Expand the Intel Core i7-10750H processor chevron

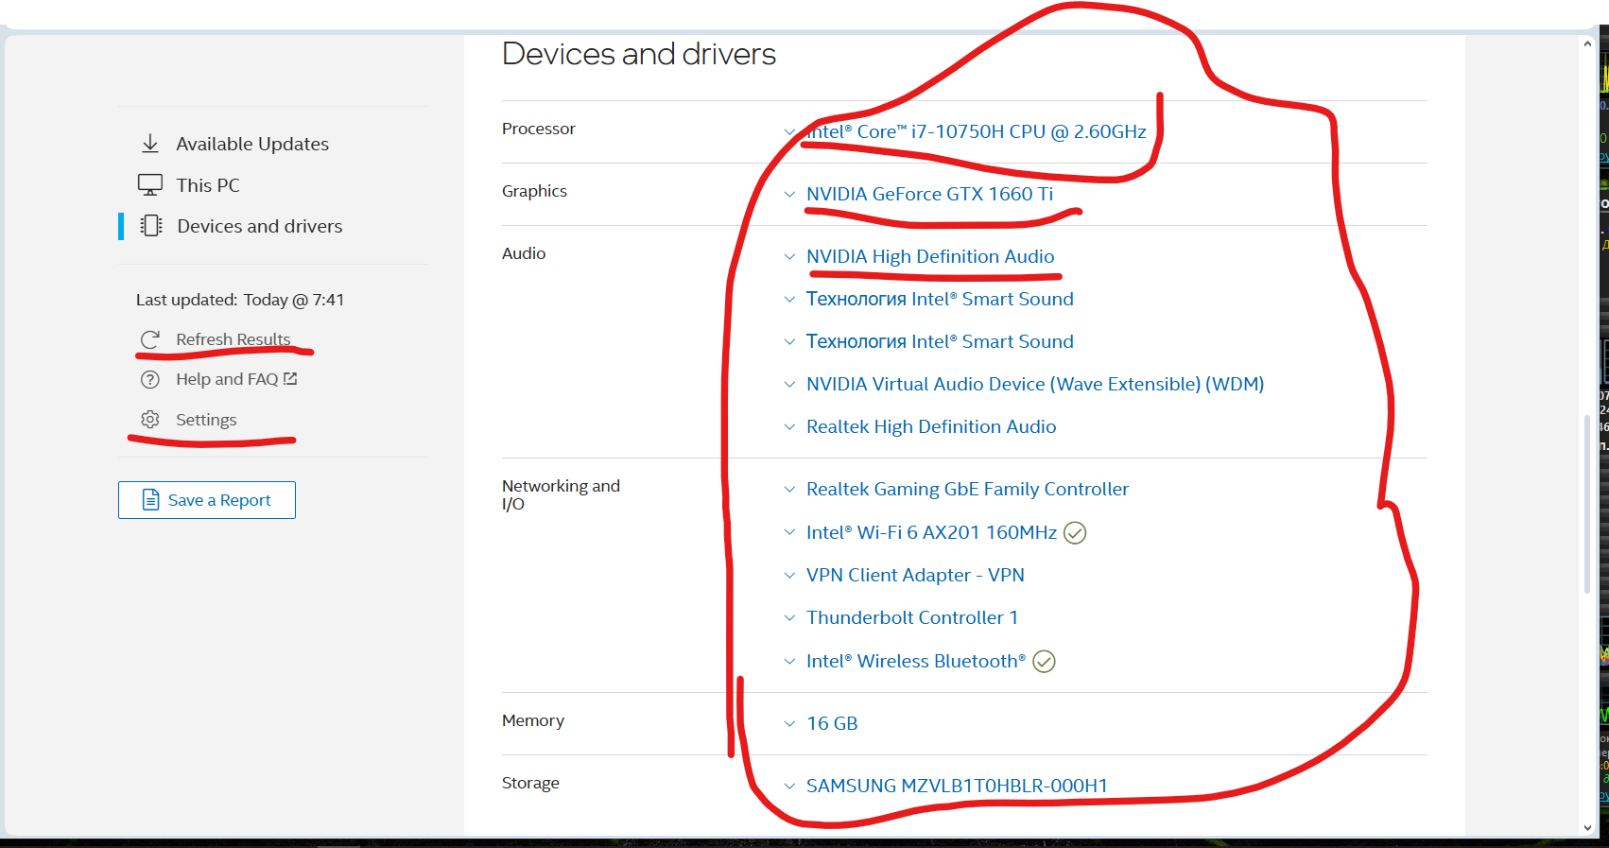pyautogui.click(x=789, y=132)
